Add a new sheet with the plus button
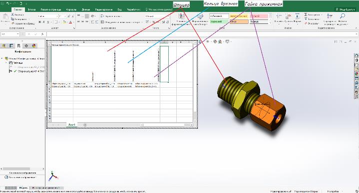The height and width of the screenshot is (193, 359). point(85,125)
